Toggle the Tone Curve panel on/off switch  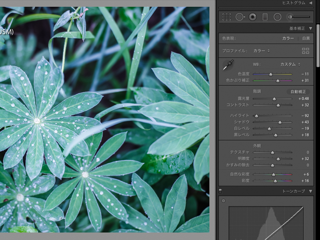click(220, 191)
